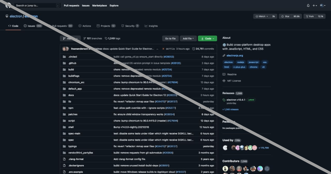Open the typings folder

[x=72, y=146]
